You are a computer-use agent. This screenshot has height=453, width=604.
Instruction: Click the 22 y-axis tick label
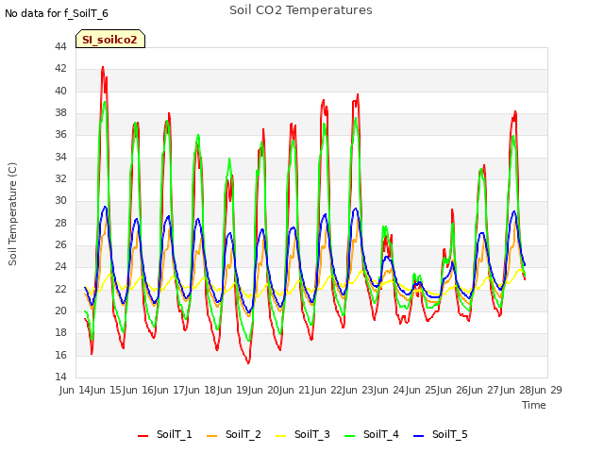coord(60,290)
